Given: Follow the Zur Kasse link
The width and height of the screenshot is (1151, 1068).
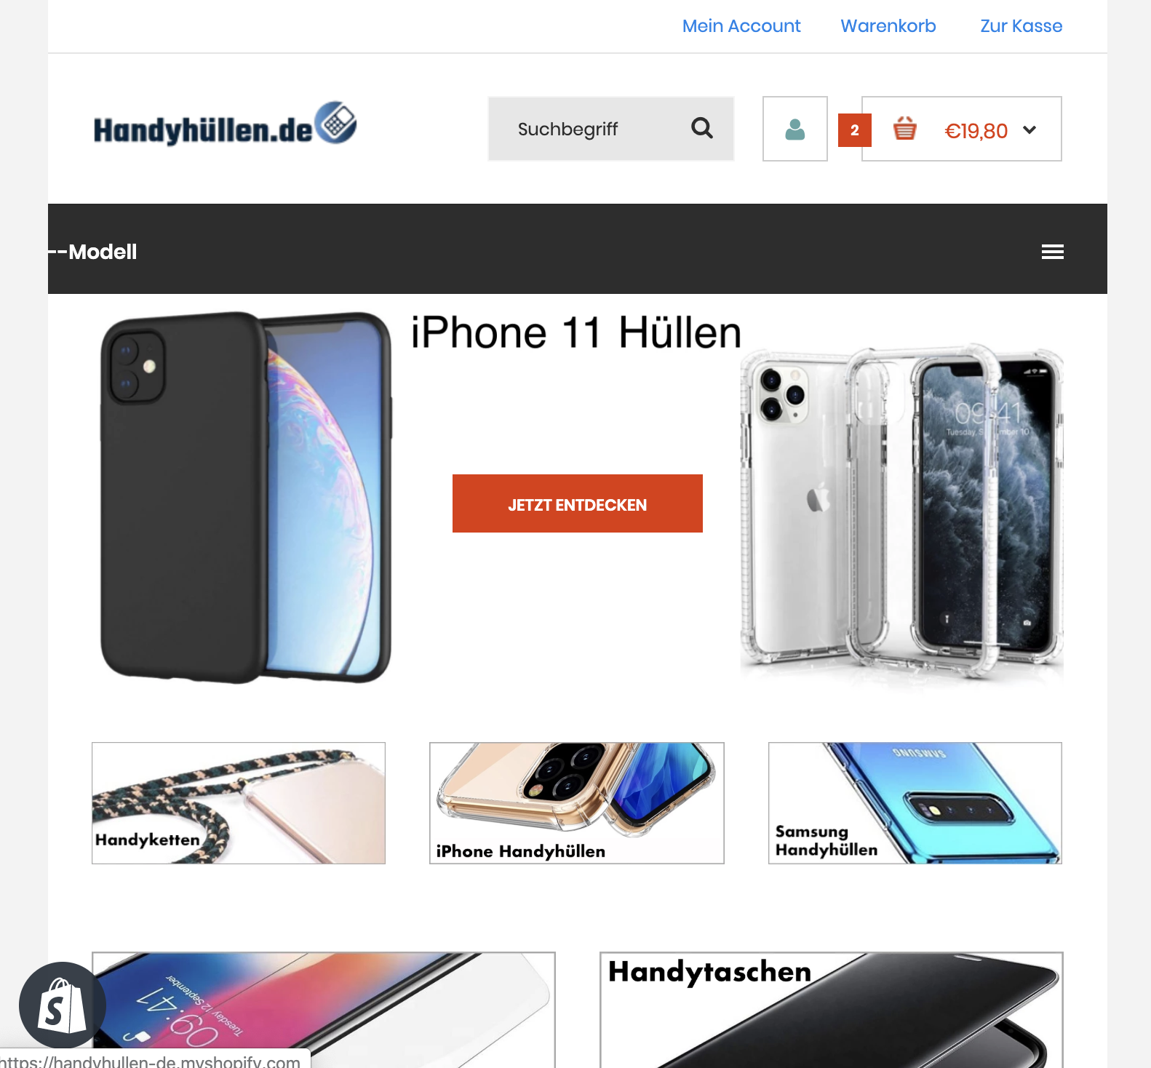Looking at the screenshot, I should point(1021,26).
